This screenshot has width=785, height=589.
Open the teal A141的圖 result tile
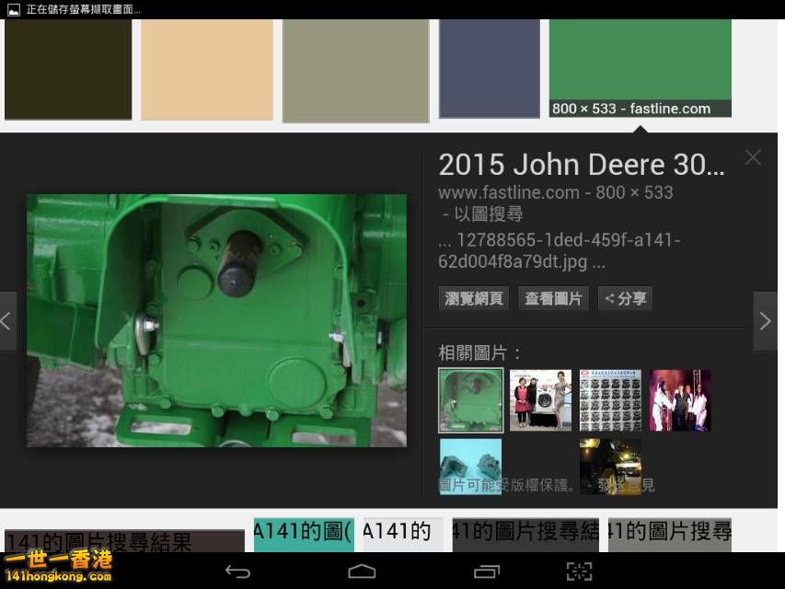pyautogui.click(x=304, y=534)
